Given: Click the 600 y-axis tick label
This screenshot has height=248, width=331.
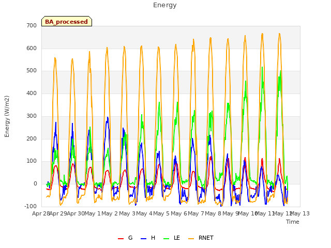Looking at the screenshot, I should tap(32, 48).
